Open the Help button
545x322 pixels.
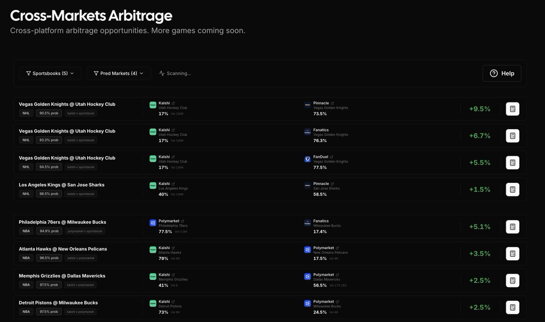(x=502, y=73)
